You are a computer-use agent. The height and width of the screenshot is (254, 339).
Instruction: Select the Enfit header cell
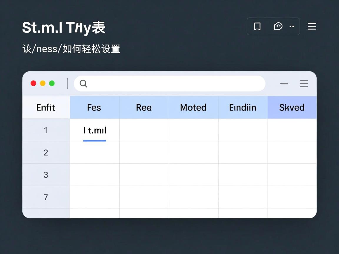(46, 107)
